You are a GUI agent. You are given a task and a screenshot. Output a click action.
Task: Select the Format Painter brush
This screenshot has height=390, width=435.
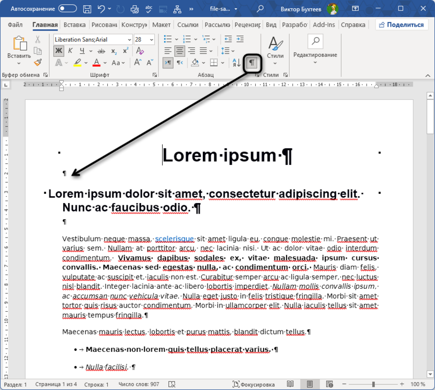tap(38, 62)
